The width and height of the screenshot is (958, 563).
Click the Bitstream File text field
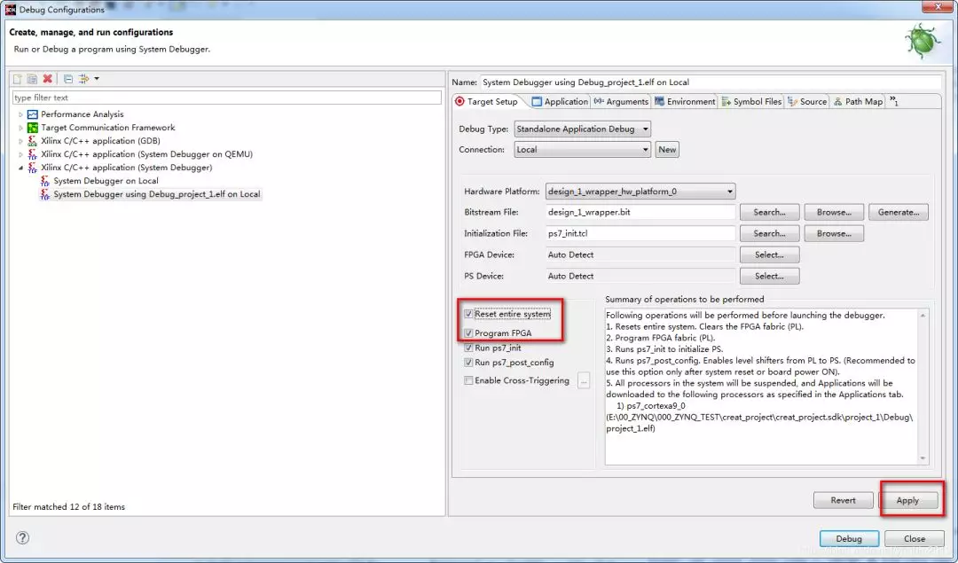pyautogui.click(x=640, y=213)
